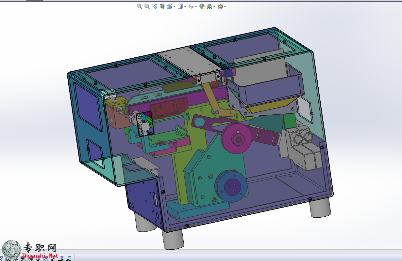This screenshot has height=261, width=402.
Task: Return to the Previous View
Action: 155,6
